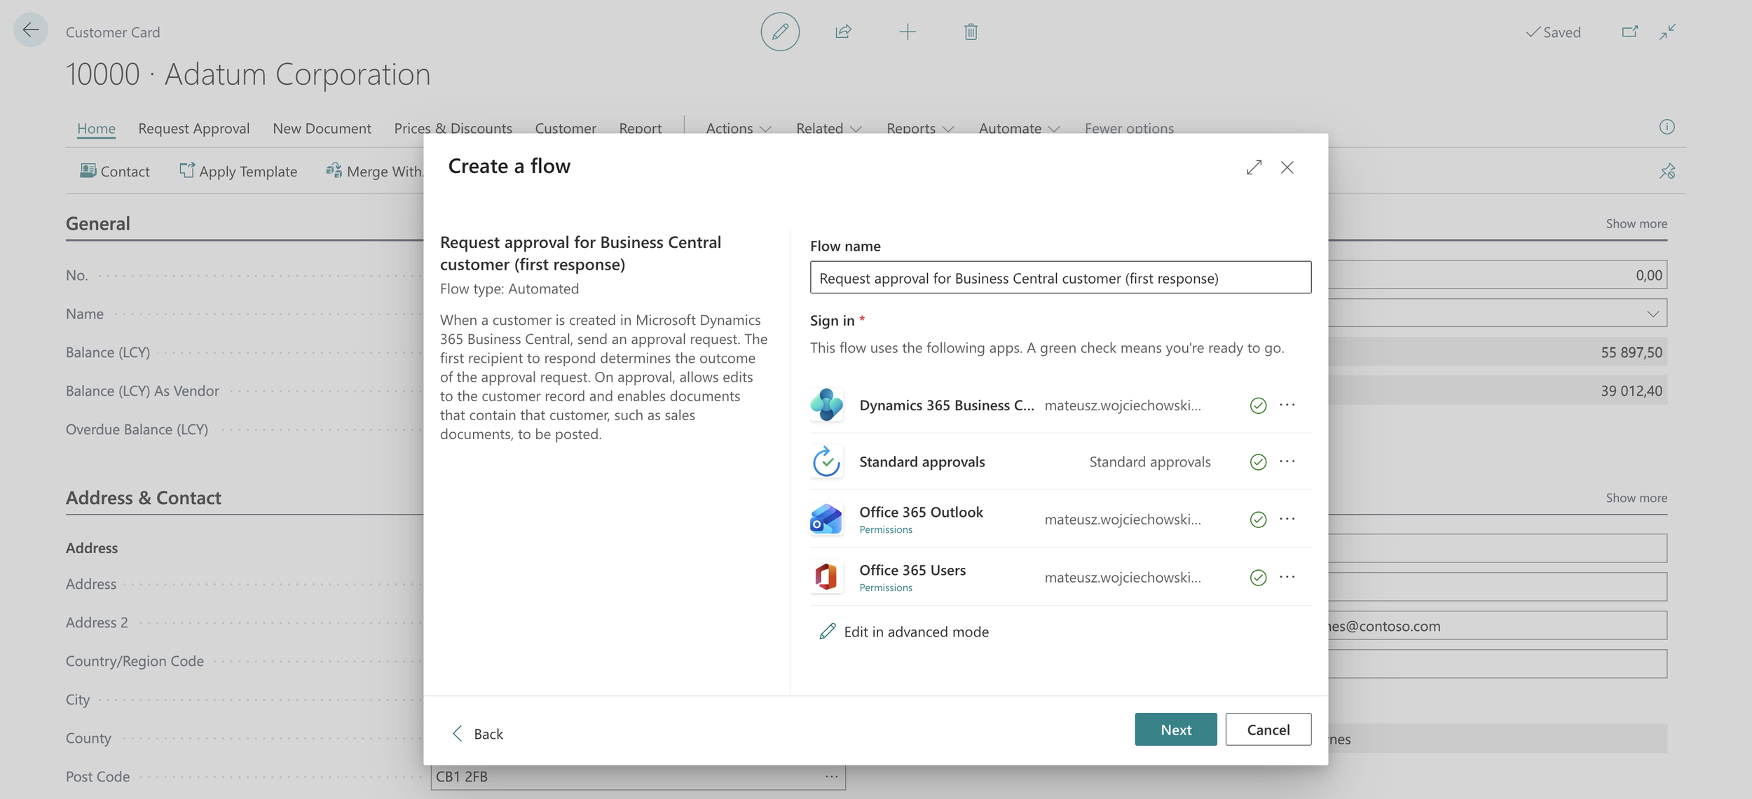Click the email field ending in @contoso.com
The image size is (1752, 799).
1498,625
